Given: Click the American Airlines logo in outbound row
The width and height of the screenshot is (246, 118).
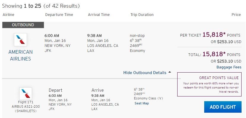Looking at the screenshot, I should pyautogui.click(x=20, y=40).
